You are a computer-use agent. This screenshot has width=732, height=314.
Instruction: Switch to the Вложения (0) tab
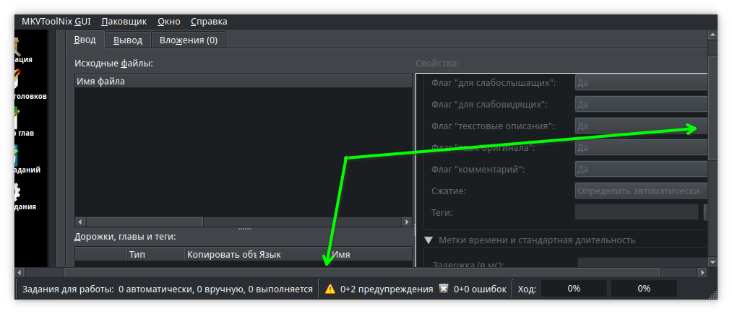(189, 40)
